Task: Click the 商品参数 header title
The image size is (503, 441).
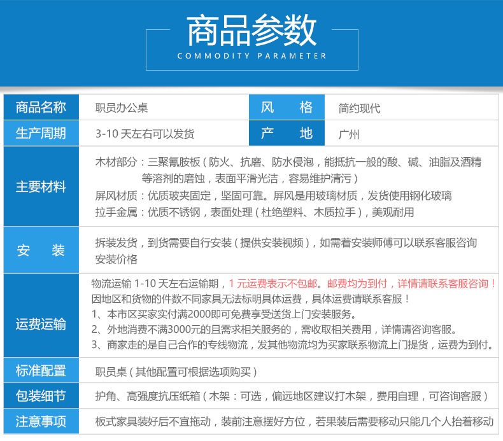Action: pos(251,30)
